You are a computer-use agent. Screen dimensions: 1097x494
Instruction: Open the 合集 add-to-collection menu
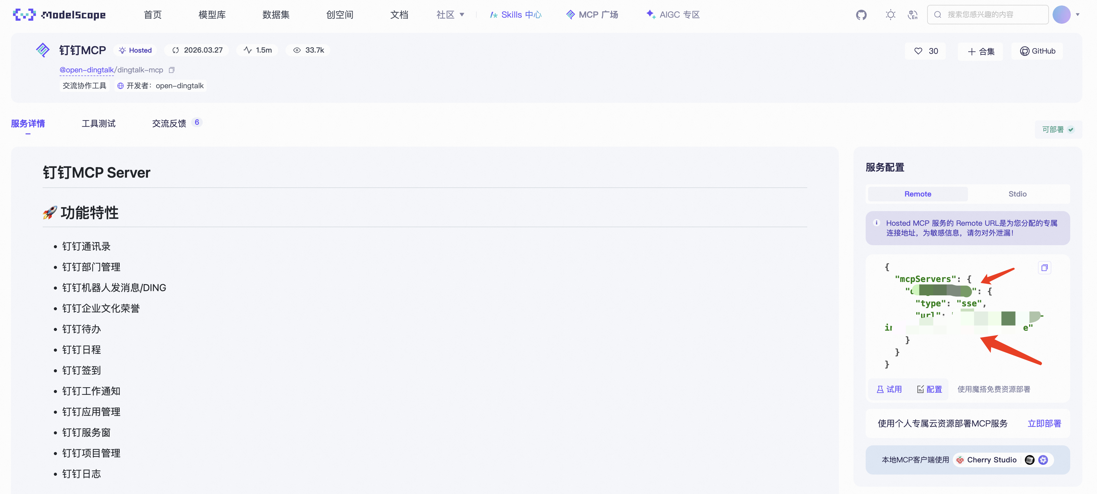(981, 51)
